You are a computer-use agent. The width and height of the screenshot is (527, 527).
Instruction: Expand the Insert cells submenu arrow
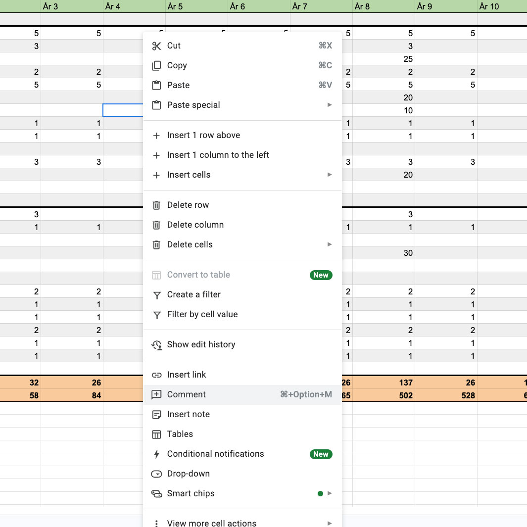(330, 175)
